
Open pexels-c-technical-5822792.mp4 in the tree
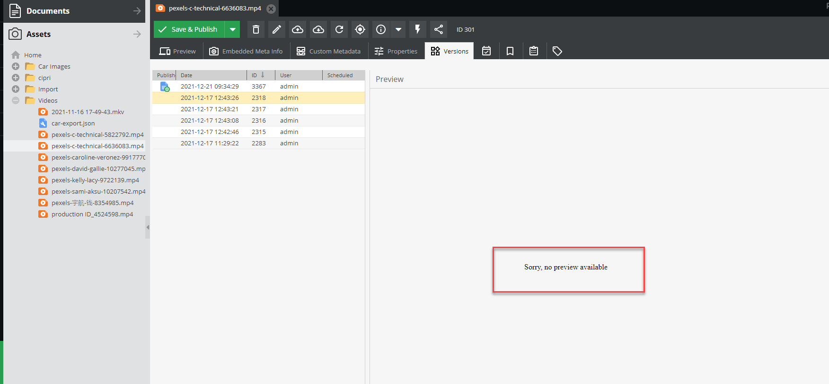click(97, 134)
